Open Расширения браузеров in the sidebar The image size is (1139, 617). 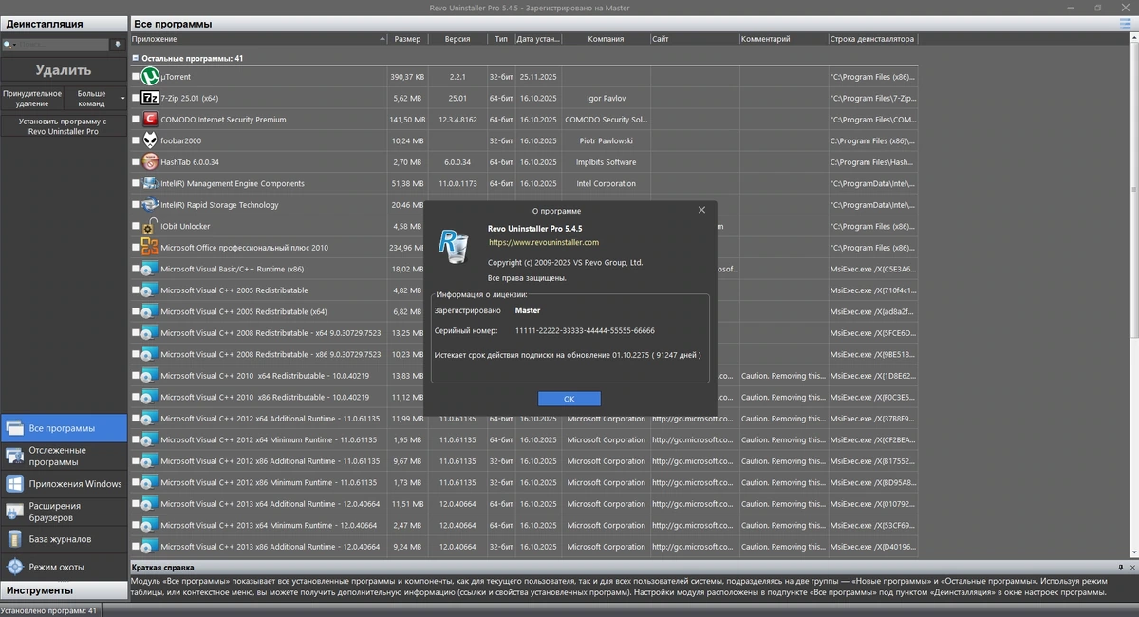point(64,512)
